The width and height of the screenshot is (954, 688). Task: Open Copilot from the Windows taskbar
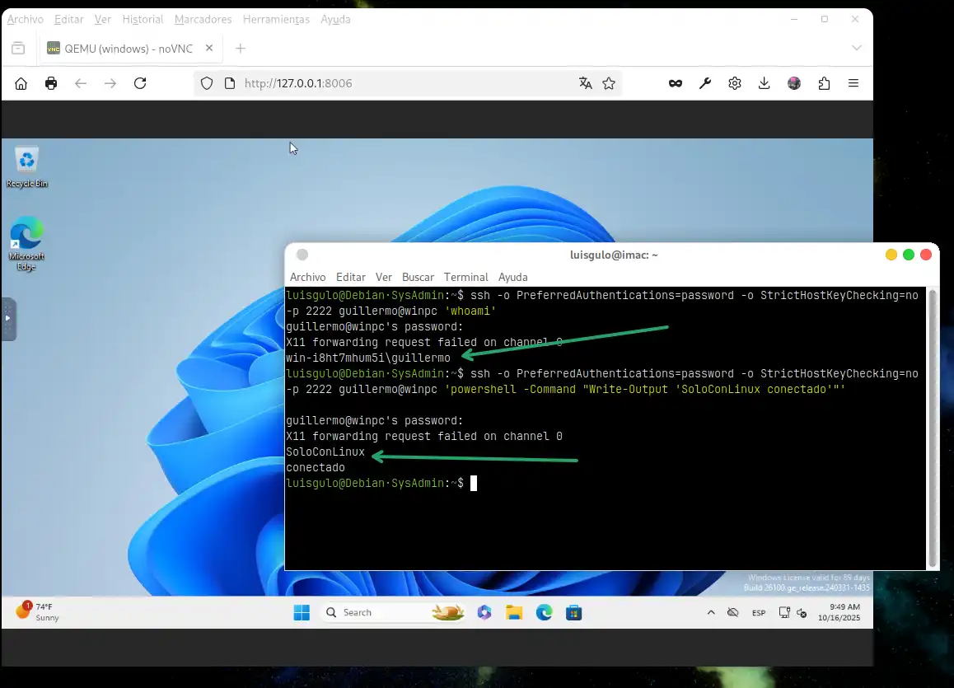484,612
